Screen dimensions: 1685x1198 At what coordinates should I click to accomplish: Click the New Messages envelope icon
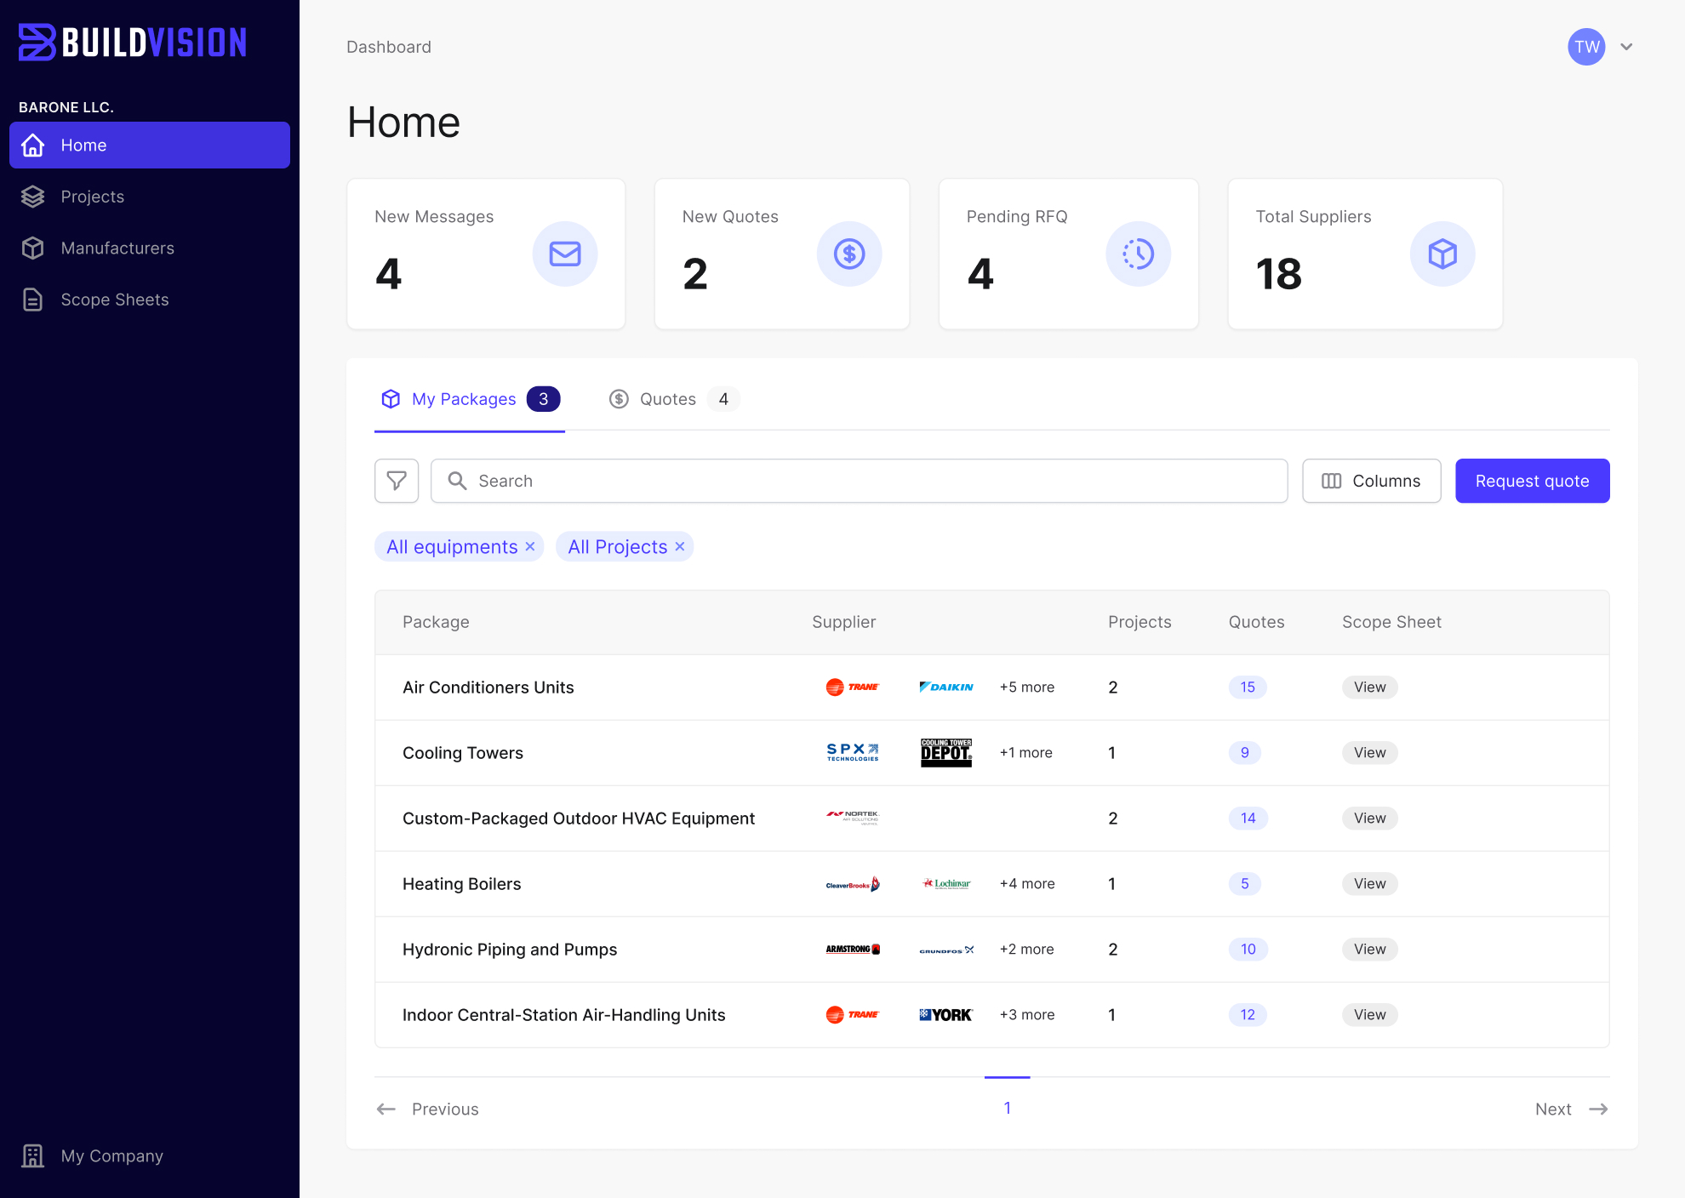coord(564,254)
